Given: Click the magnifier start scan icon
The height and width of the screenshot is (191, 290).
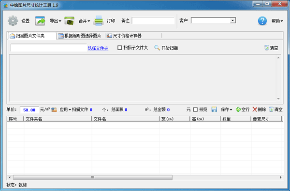Looking at the screenshot, I should click(157, 48).
